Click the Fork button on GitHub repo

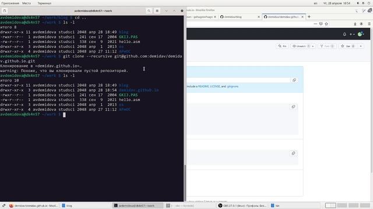tap(328, 46)
